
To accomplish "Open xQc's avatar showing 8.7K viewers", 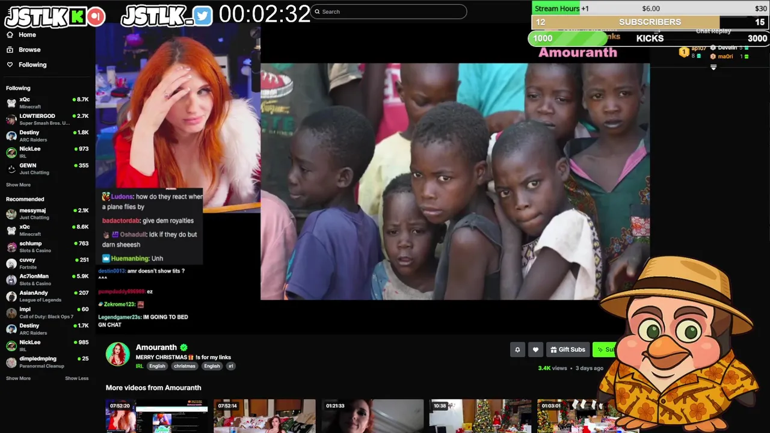I will 11,103.
